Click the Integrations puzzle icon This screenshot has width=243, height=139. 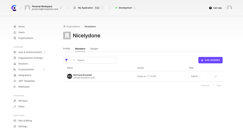[x=15, y=75]
